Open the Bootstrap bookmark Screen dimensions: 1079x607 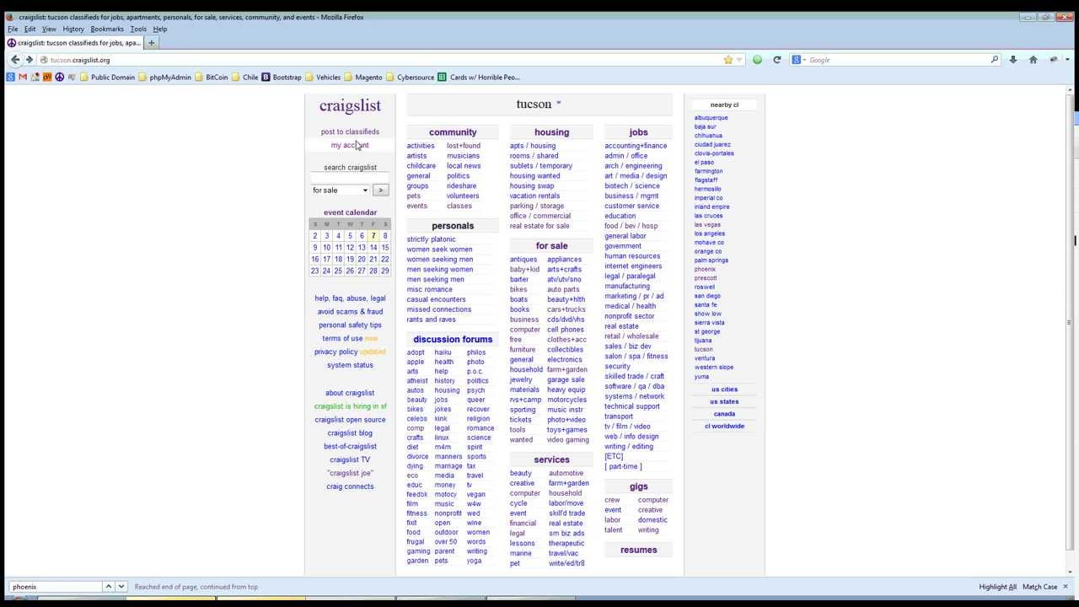[282, 77]
